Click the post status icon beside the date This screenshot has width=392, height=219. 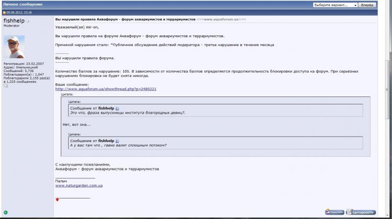coord(4,12)
